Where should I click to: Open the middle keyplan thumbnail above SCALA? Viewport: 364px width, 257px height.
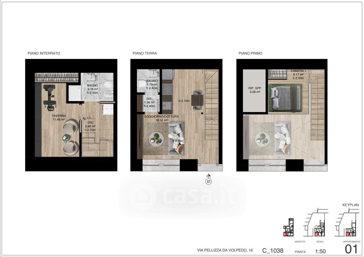(x=316, y=222)
